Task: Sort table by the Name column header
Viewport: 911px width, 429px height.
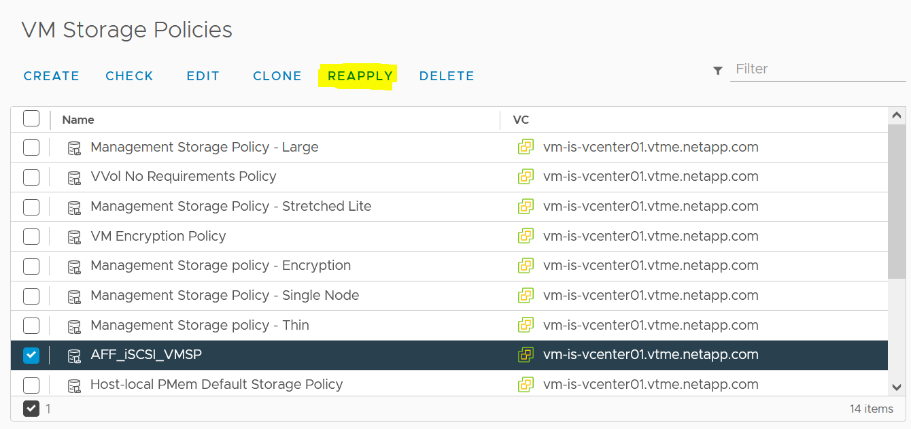Action: tap(78, 120)
